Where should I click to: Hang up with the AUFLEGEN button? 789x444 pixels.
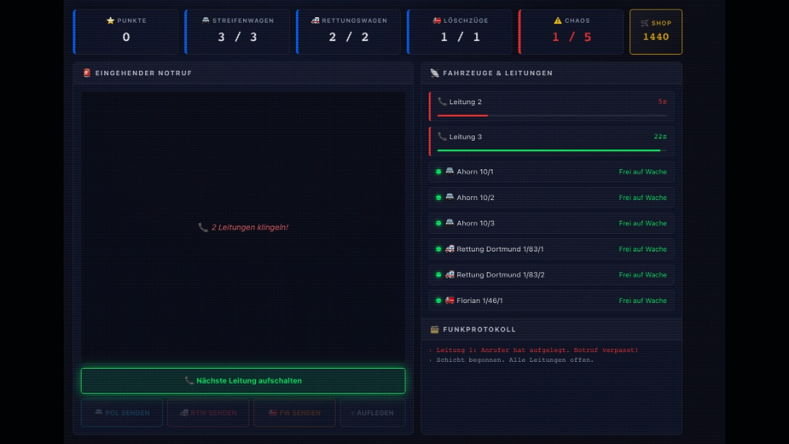(x=373, y=412)
